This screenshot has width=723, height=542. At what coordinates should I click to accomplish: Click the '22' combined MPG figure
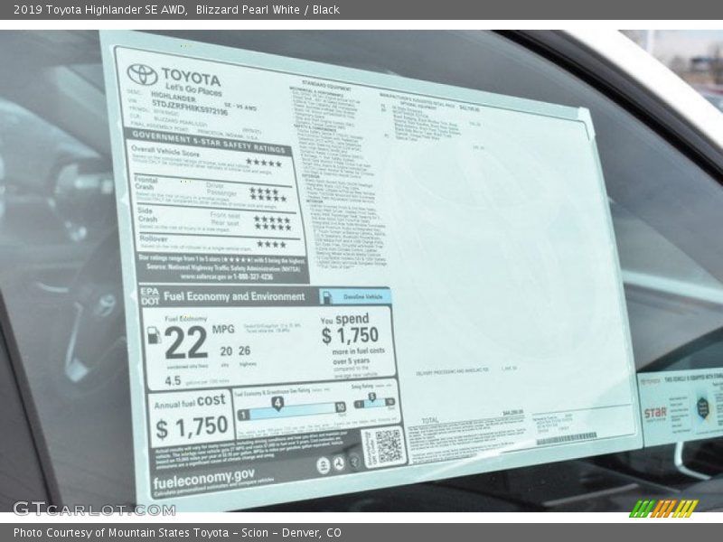pyautogui.click(x=186, y=342)
